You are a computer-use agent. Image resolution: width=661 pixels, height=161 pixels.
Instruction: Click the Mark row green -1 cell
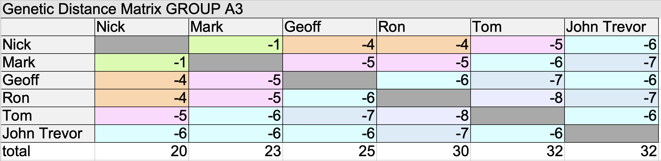[x=142, y=62]
